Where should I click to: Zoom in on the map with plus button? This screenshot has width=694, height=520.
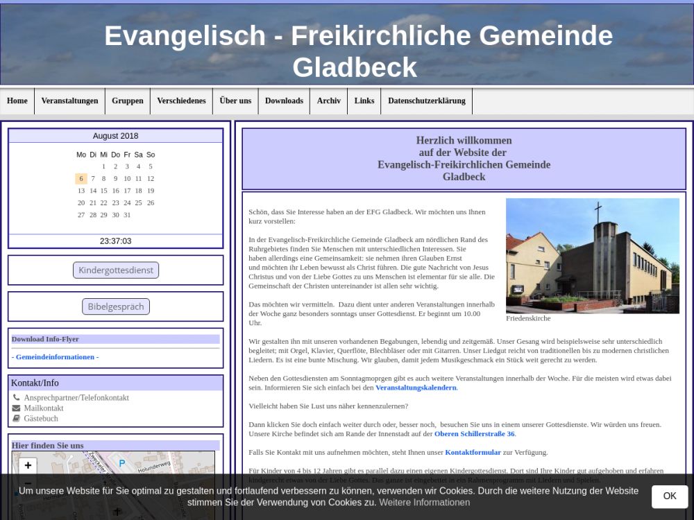click(28, 466)
